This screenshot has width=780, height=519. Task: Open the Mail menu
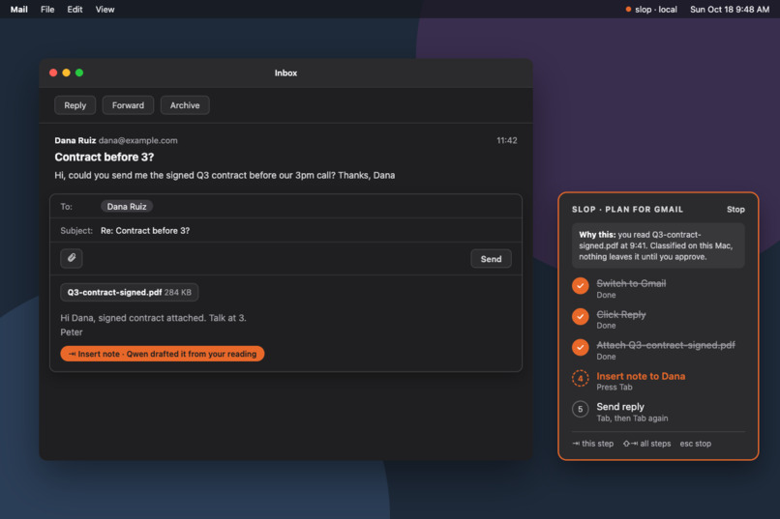pyautogui.click(x=19, y=10)
